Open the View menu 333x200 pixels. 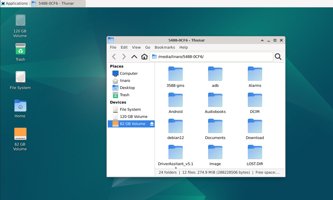(x=136, y=47)
